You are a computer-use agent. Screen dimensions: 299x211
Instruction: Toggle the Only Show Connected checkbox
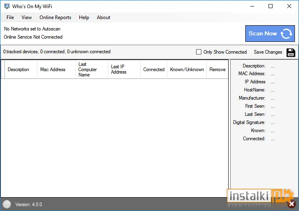click(199, 52)
